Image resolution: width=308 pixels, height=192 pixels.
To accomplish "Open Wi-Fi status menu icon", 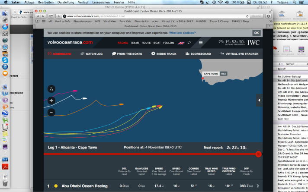I will click(x=220, y=2).
